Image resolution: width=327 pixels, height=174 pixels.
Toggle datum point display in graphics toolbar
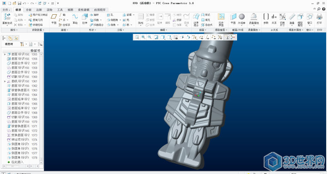(213, 37)
